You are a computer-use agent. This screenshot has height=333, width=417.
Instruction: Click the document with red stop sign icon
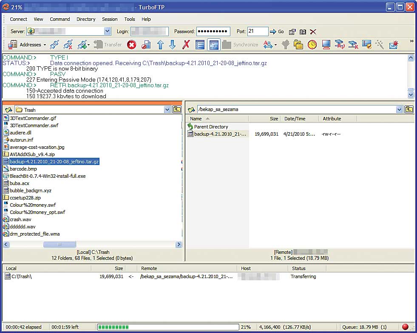[x=146, y=45]
